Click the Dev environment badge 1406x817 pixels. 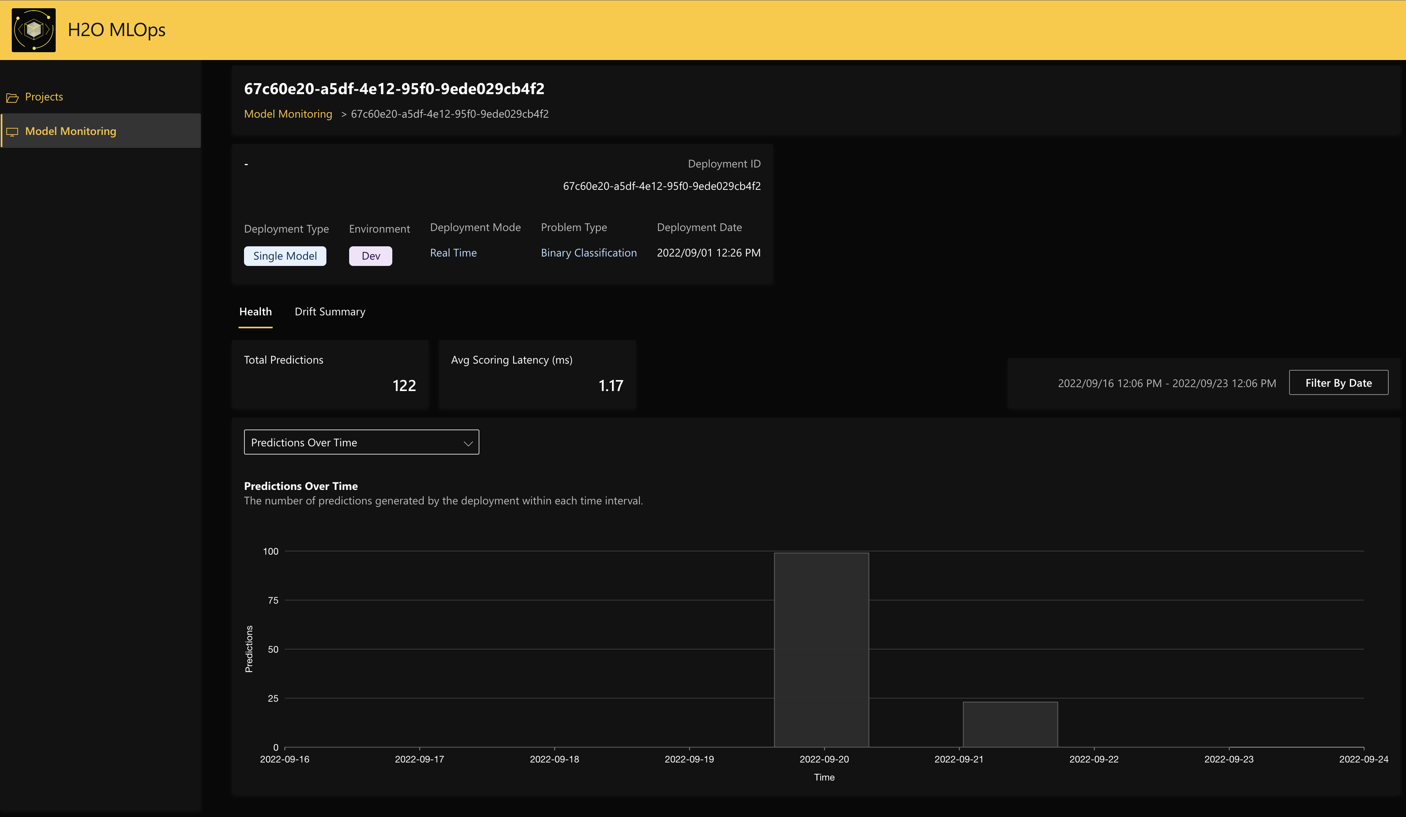tap(370, 256)
